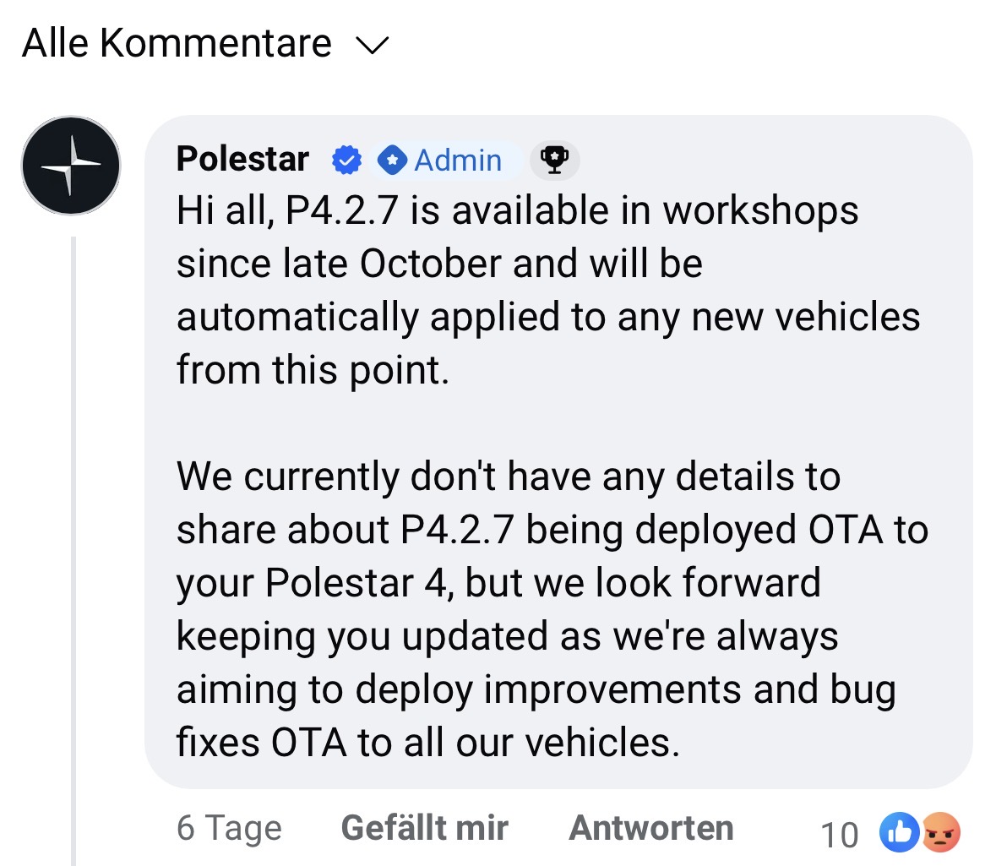This screenshot has height=866, width=996.
Task: Click the closing line 'fixes OTA to all our vehicles'
Action: [427, 743]
